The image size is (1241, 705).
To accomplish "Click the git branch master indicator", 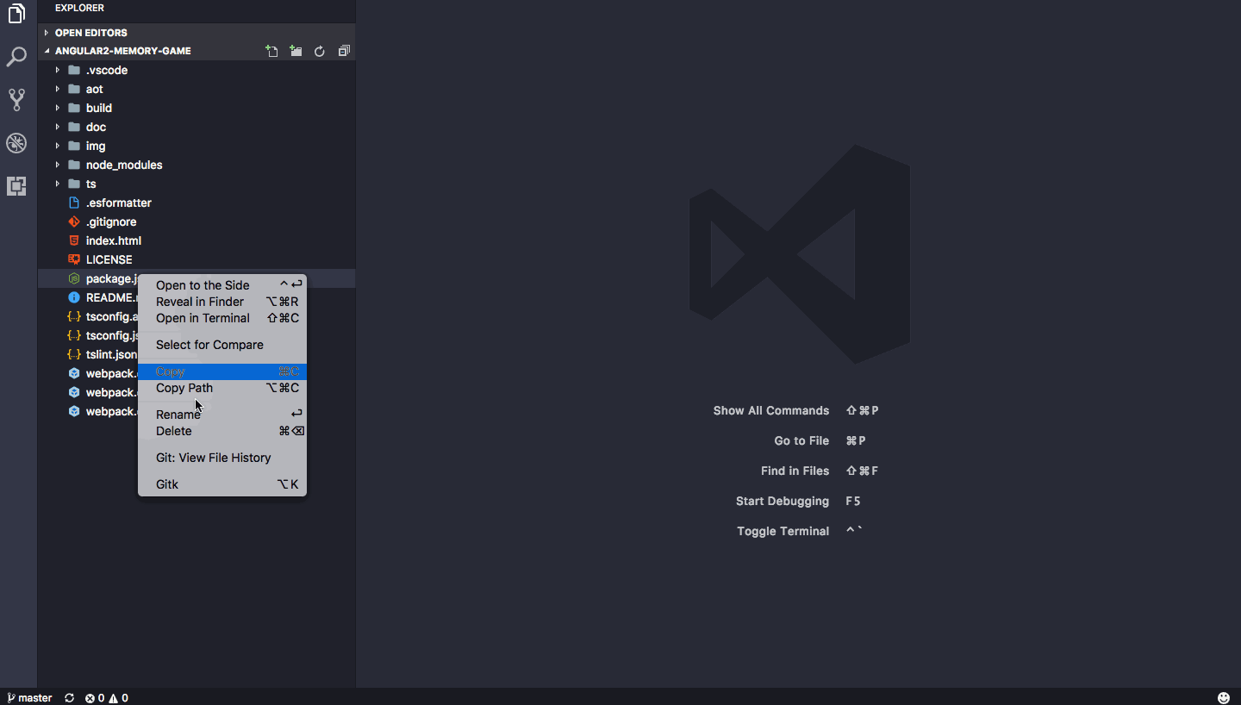I will [29, 698].
